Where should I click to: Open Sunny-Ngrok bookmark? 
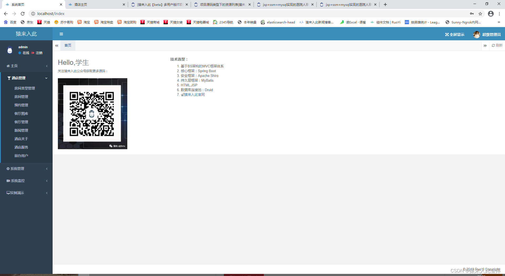pyautogui.click(x=463, y=22)
